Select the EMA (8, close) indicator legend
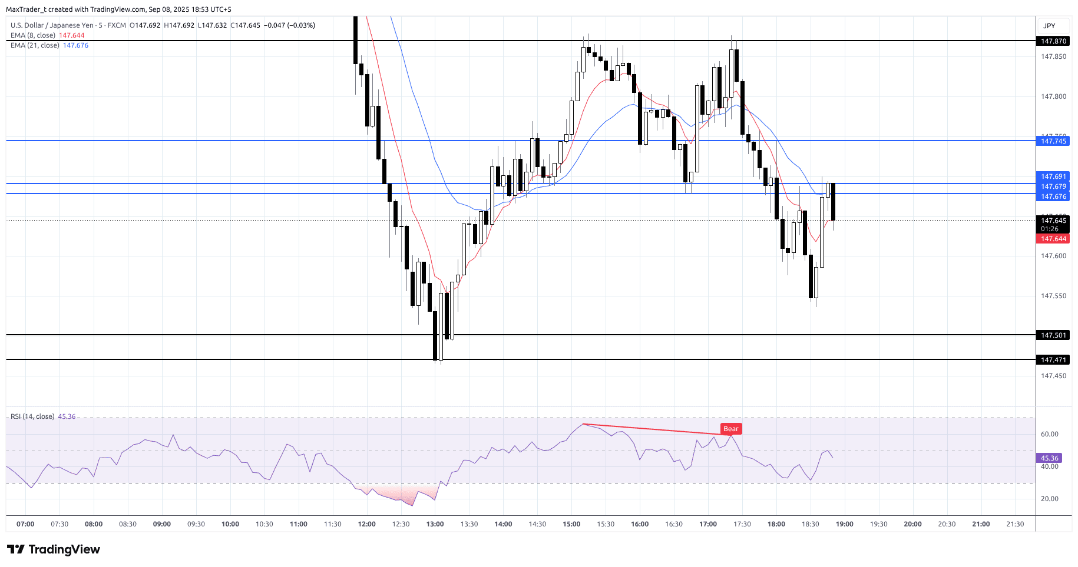The image size is (1078, 567). (34, 35)
